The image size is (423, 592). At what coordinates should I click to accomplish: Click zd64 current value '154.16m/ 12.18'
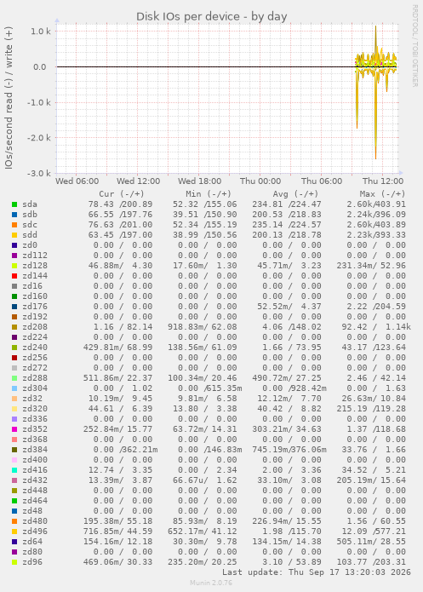coord(117,542)
